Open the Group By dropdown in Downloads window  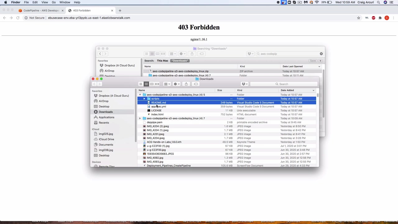[x=167, y=84]
